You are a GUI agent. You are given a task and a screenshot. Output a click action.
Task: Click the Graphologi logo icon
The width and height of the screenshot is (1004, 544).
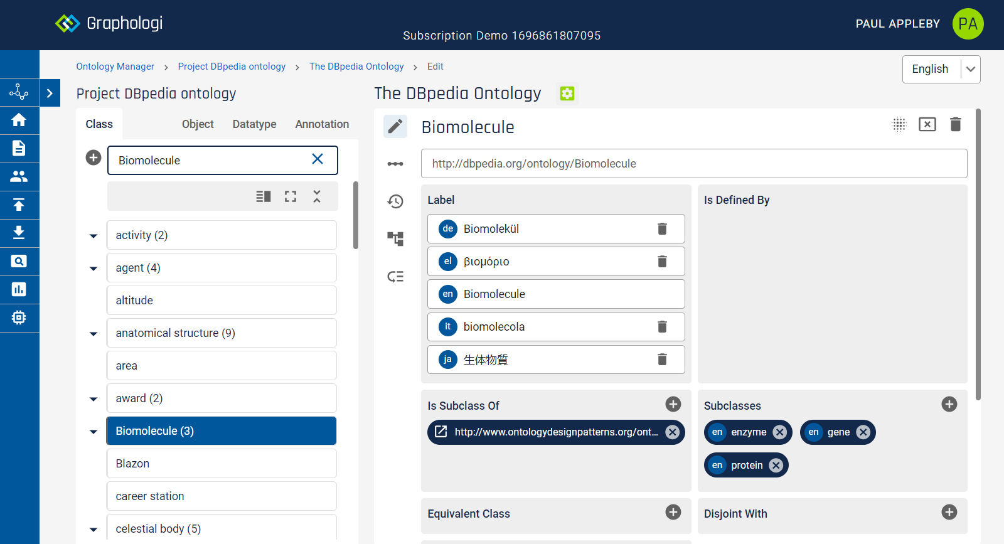tap(68, 23)
